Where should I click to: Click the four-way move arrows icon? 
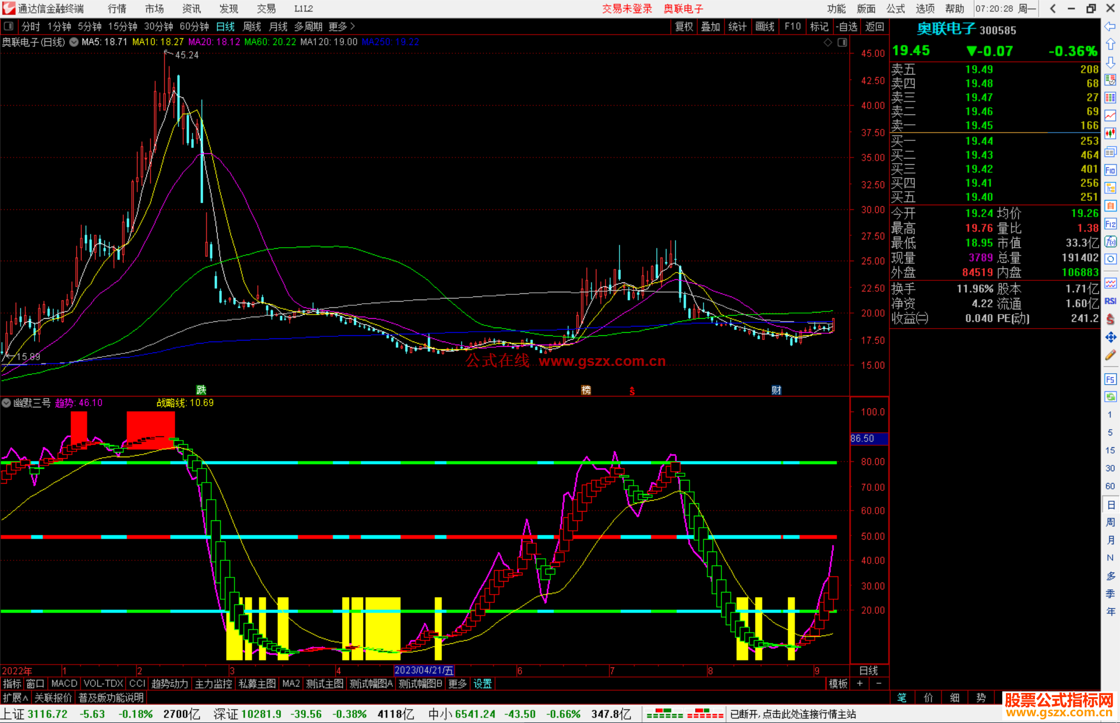[x=1110, y=337]
